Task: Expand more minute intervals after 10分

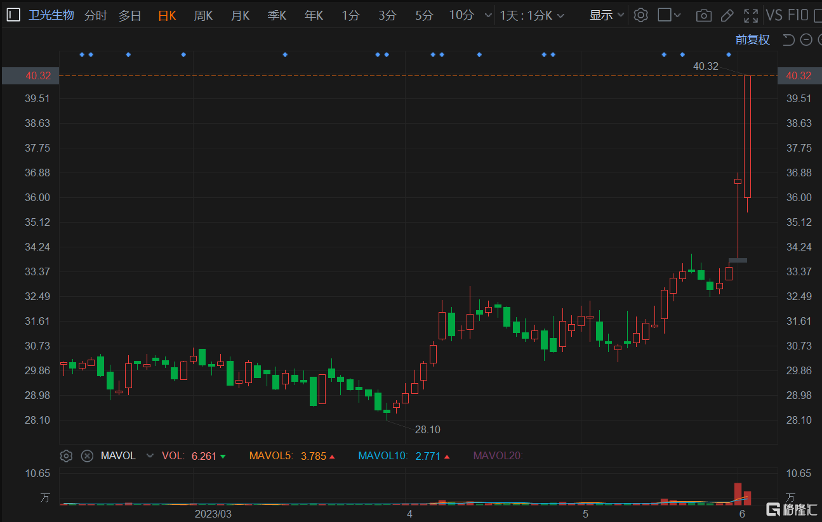Action: [x=487, y=15]
